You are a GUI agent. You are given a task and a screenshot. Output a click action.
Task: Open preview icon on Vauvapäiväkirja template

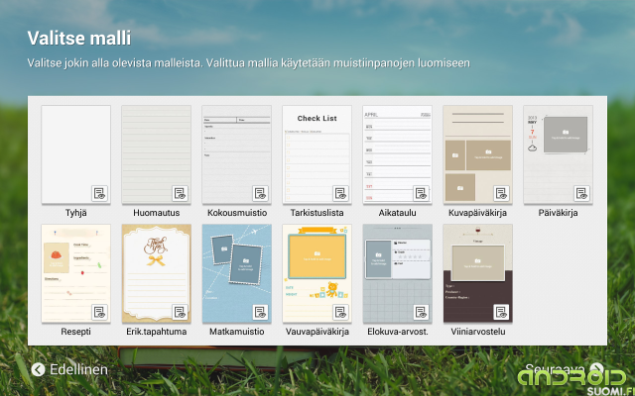340,313
